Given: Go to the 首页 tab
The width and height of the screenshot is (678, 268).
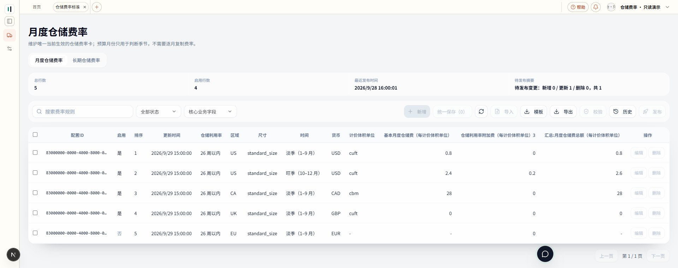Looking at the screenshot, I should [x=37, y=7].
